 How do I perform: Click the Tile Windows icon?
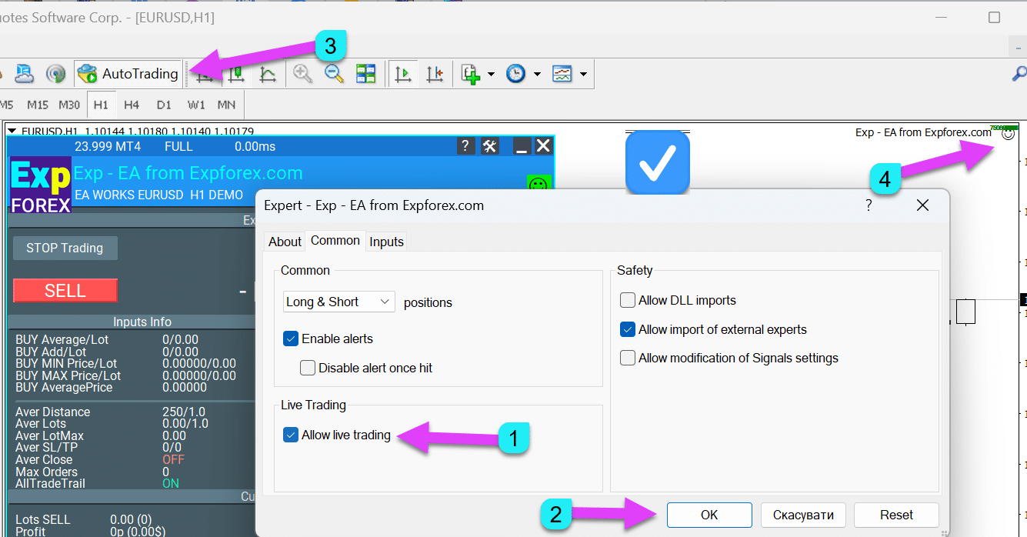365,74
